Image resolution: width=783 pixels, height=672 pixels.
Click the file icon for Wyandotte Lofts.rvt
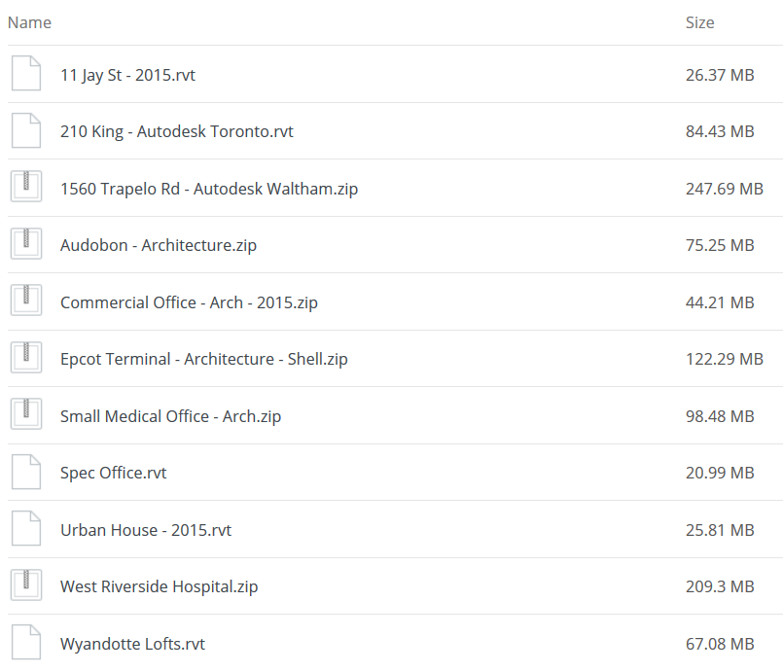point(26,642)
